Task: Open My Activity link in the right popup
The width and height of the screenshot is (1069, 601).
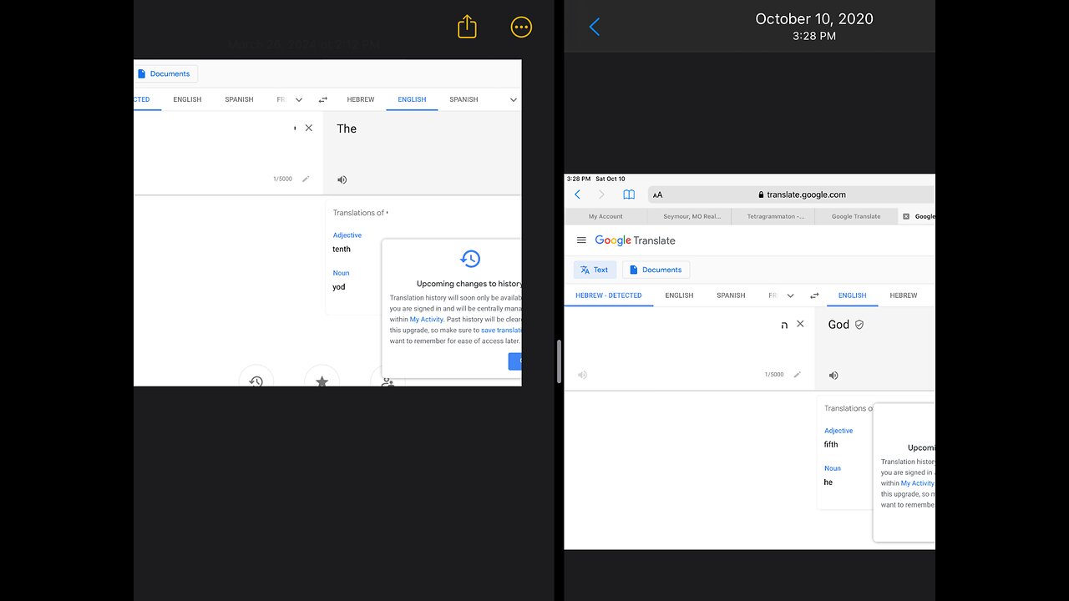Action: click(x=918, y=483)
